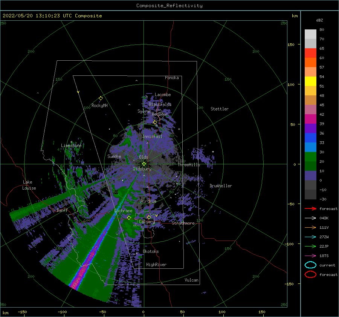Click the Calgary city label
The width and height of the screenshot is (339, 317).
pyautogui.click(x=147, y=222)
